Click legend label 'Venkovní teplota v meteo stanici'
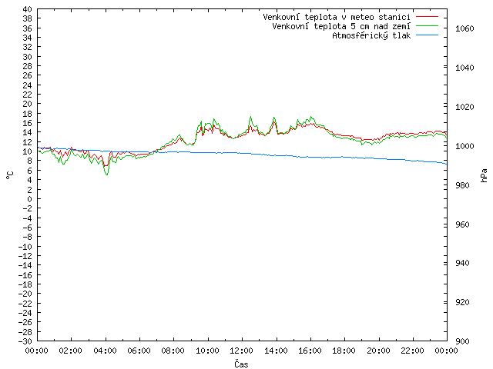Viewport: 493px width, 369px height. (x=337, y=17)
